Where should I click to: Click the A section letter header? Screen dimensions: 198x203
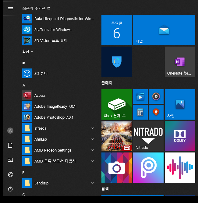click(x=23, y=85)
